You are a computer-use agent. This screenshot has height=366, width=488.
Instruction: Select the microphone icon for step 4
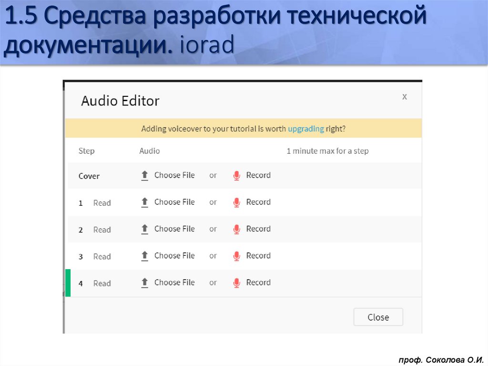click(236, 282)
